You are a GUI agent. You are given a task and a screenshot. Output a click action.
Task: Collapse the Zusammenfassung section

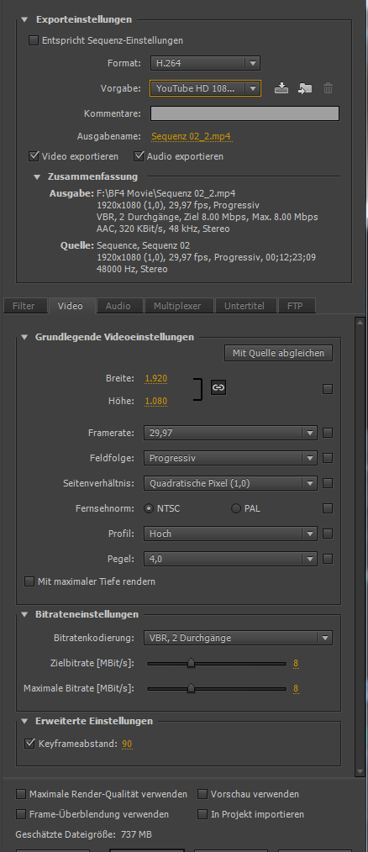pos(37,176)
